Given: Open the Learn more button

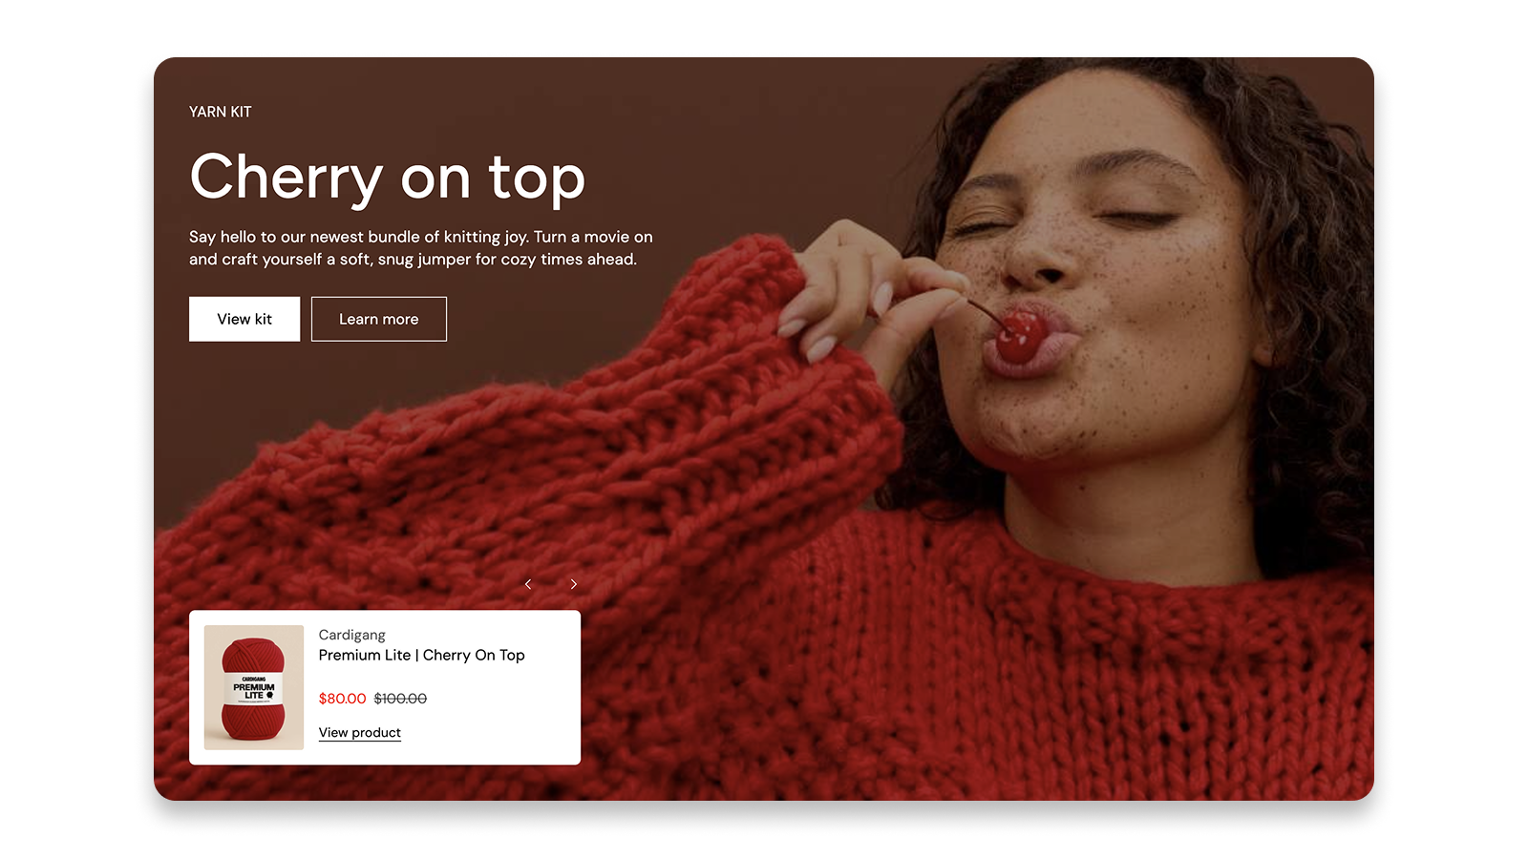Looking at the screenshot, I should [x=378, y=319].
